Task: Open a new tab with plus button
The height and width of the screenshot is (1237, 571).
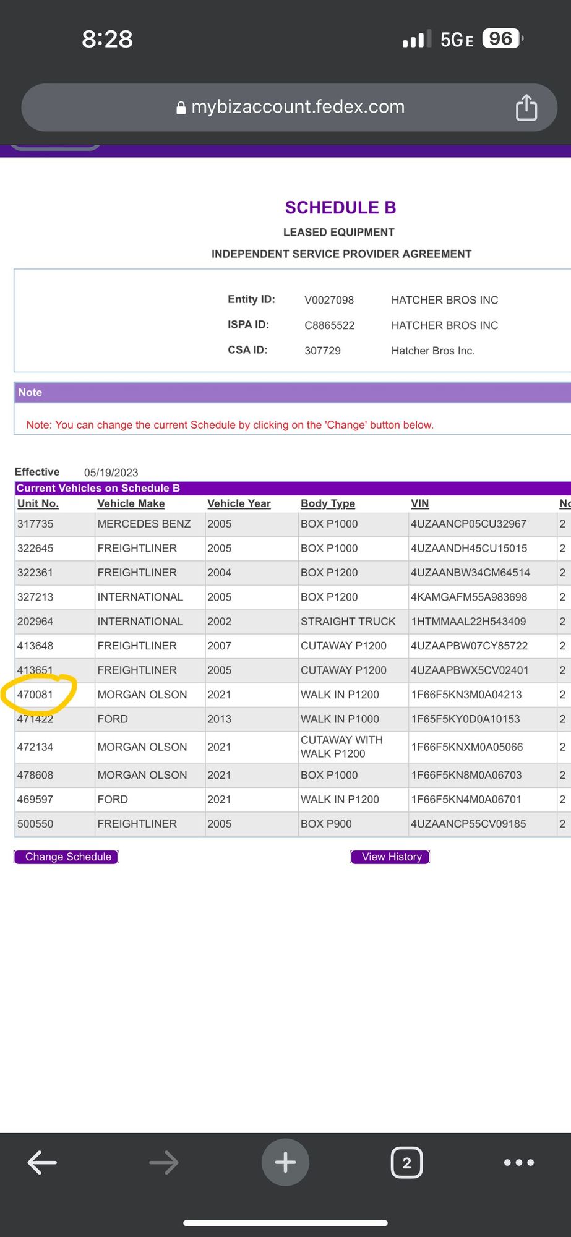Action: click(285, 1162)
